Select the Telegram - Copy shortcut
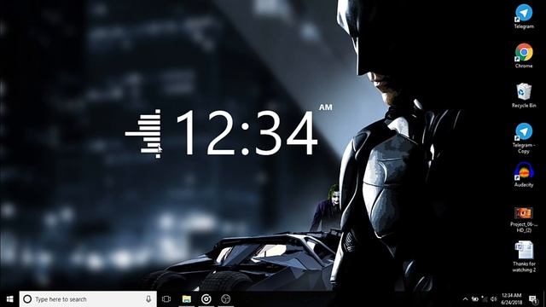This screenshot has width=546, height=307. (x=524, y=138)
